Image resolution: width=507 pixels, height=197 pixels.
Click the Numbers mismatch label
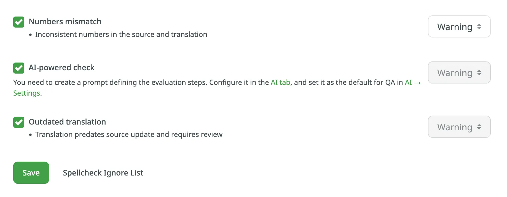point(65,21)
